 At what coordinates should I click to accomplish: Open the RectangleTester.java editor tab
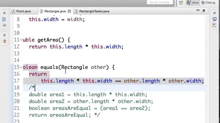(x=92, y=11)
